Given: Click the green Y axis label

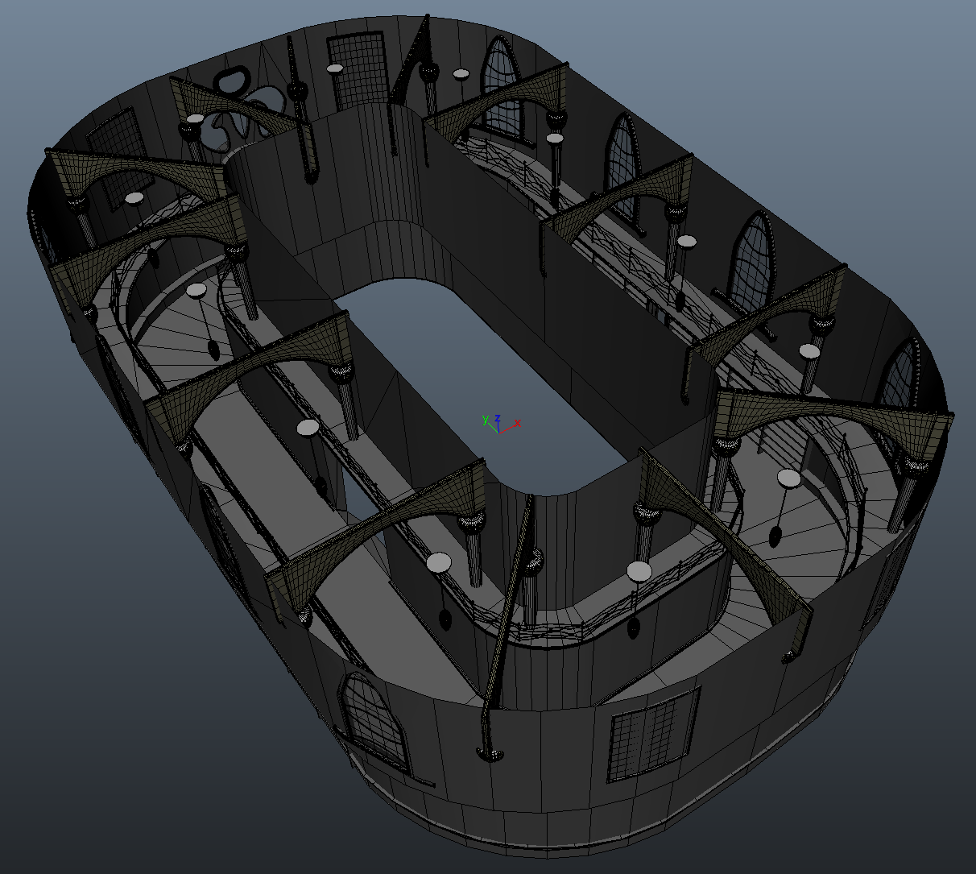Looking at the screenshot, I should (x=485, y=419).
